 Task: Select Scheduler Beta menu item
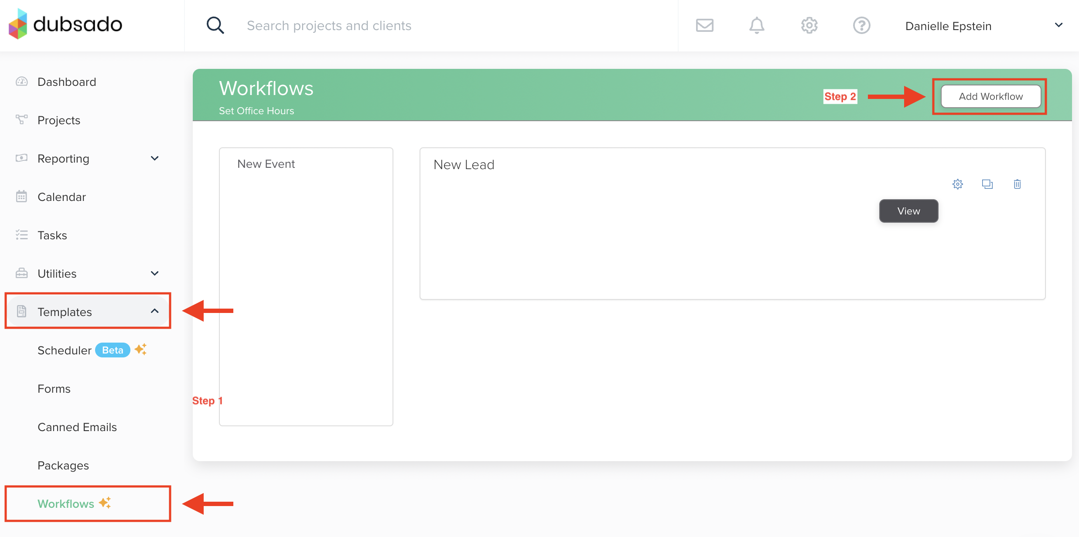pos(65,350)
